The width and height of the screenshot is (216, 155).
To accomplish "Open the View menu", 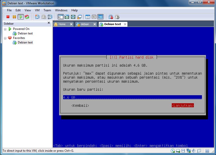I will [28, 10].
